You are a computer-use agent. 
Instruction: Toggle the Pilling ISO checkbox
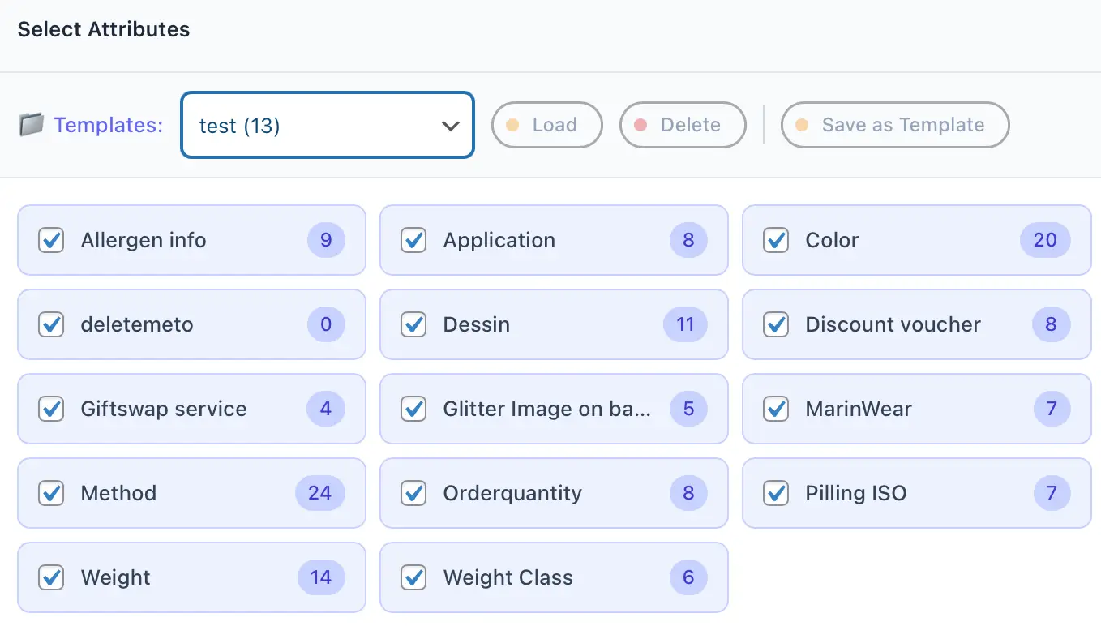coord(777,493)
